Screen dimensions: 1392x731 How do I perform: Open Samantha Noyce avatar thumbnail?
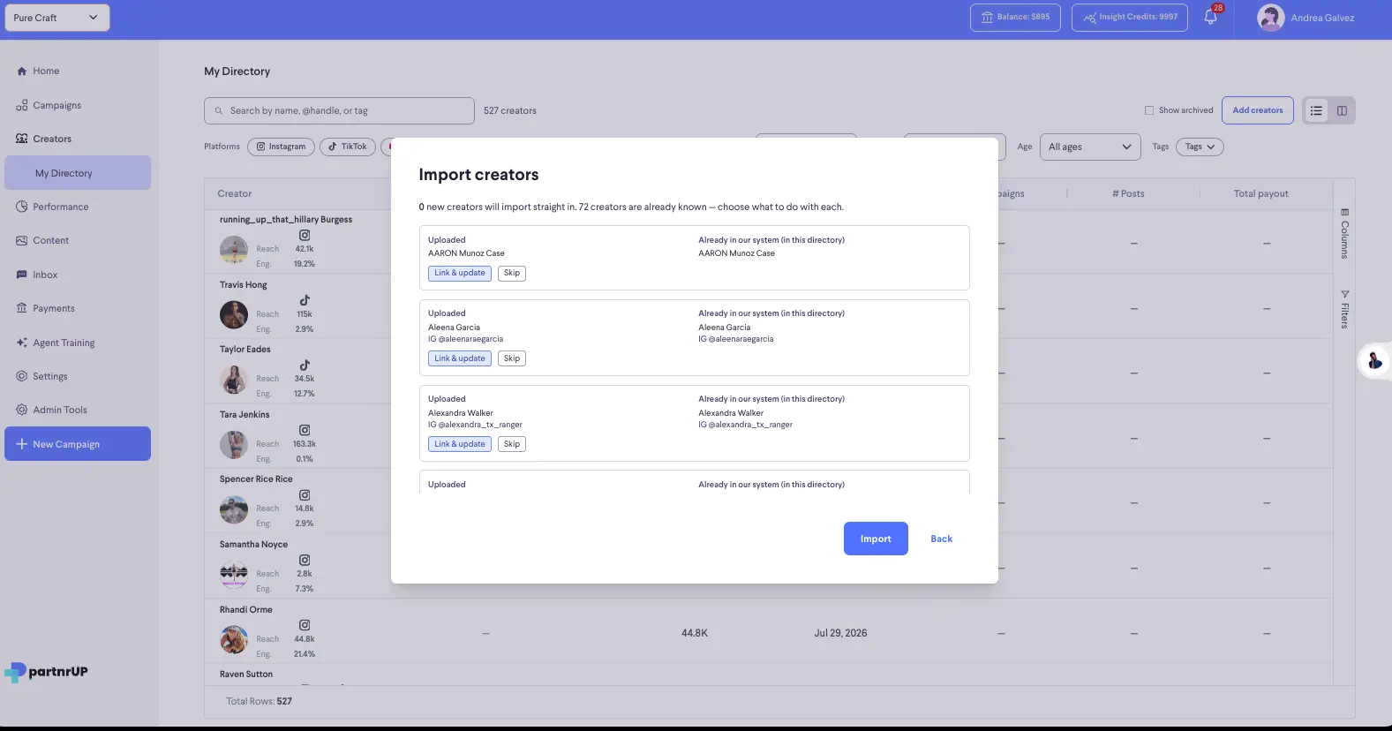[x=234, y=575]
